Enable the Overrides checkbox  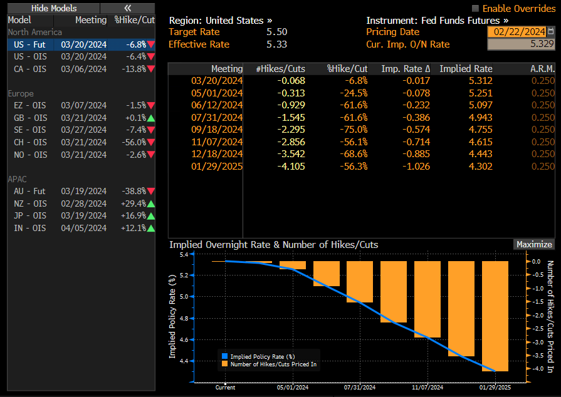475,8
